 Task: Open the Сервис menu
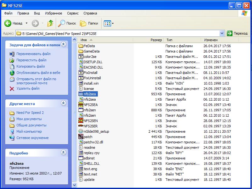(x=73, y=14)
